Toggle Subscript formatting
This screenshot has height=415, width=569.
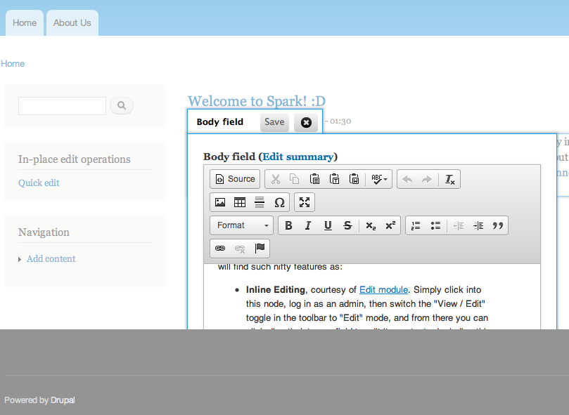pos(371,225)
